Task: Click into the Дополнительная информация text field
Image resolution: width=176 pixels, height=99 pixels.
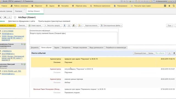Action: pyautogui.click(x=73, y=38)
